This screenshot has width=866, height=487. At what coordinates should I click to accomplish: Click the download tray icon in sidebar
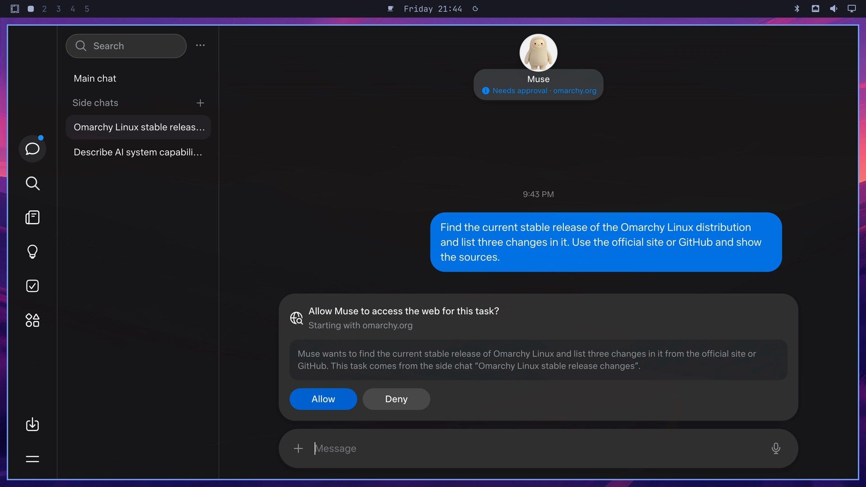(x=32, y=424)
